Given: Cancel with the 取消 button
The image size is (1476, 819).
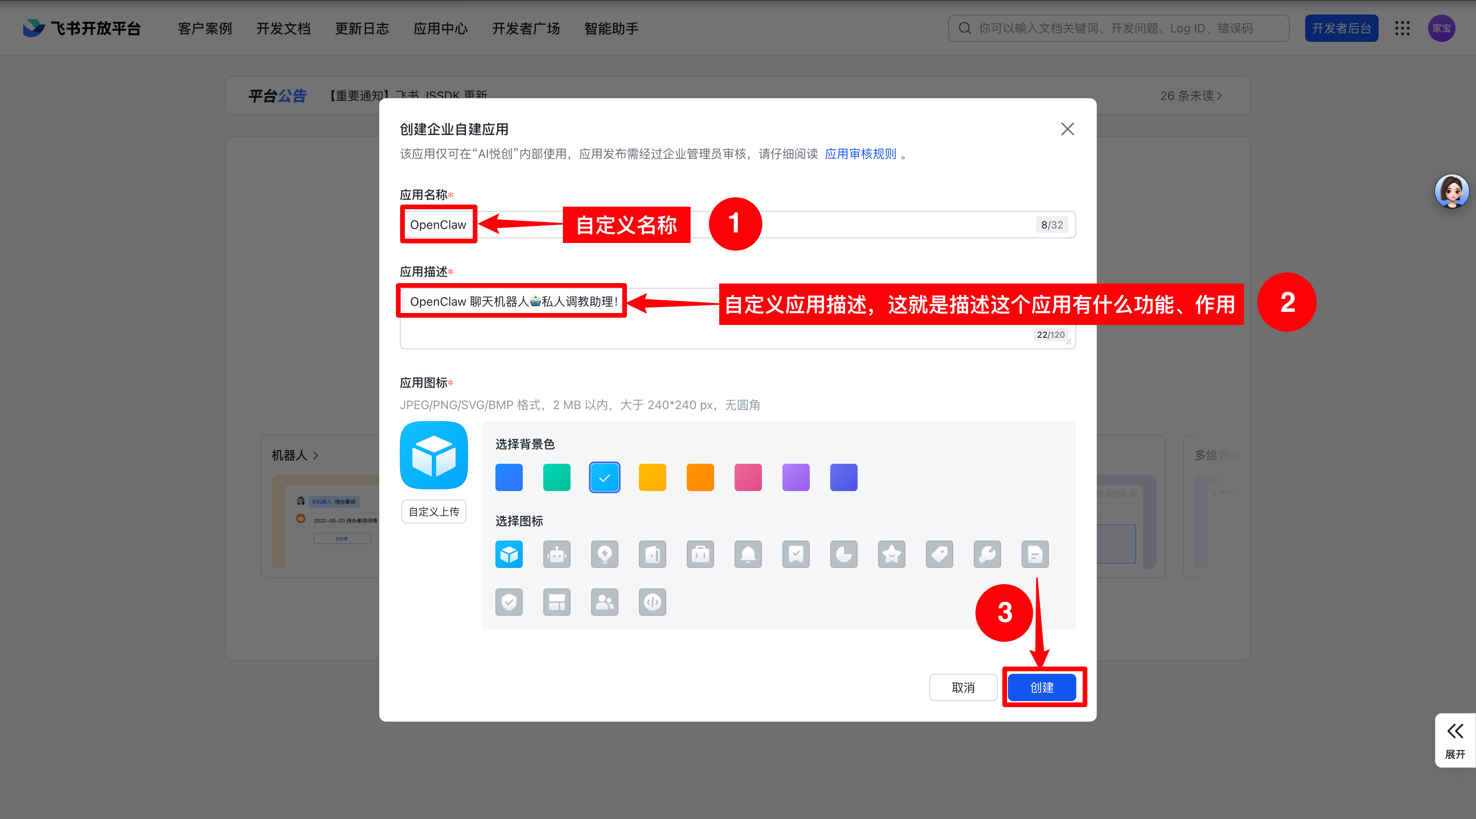Looking at the screenshot, I should [x=963, y=687].
